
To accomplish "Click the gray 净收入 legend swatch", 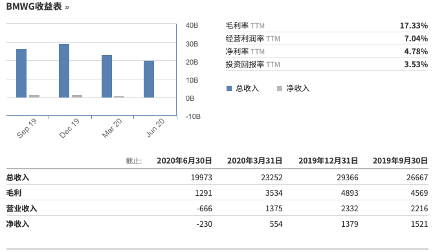I will (x=280, y=89).
